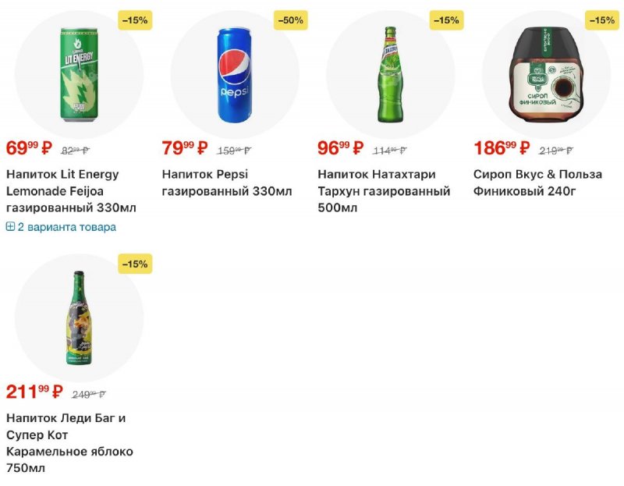
Task: Open the Lit Energy can product image
Action: click(x=78, y=75)
